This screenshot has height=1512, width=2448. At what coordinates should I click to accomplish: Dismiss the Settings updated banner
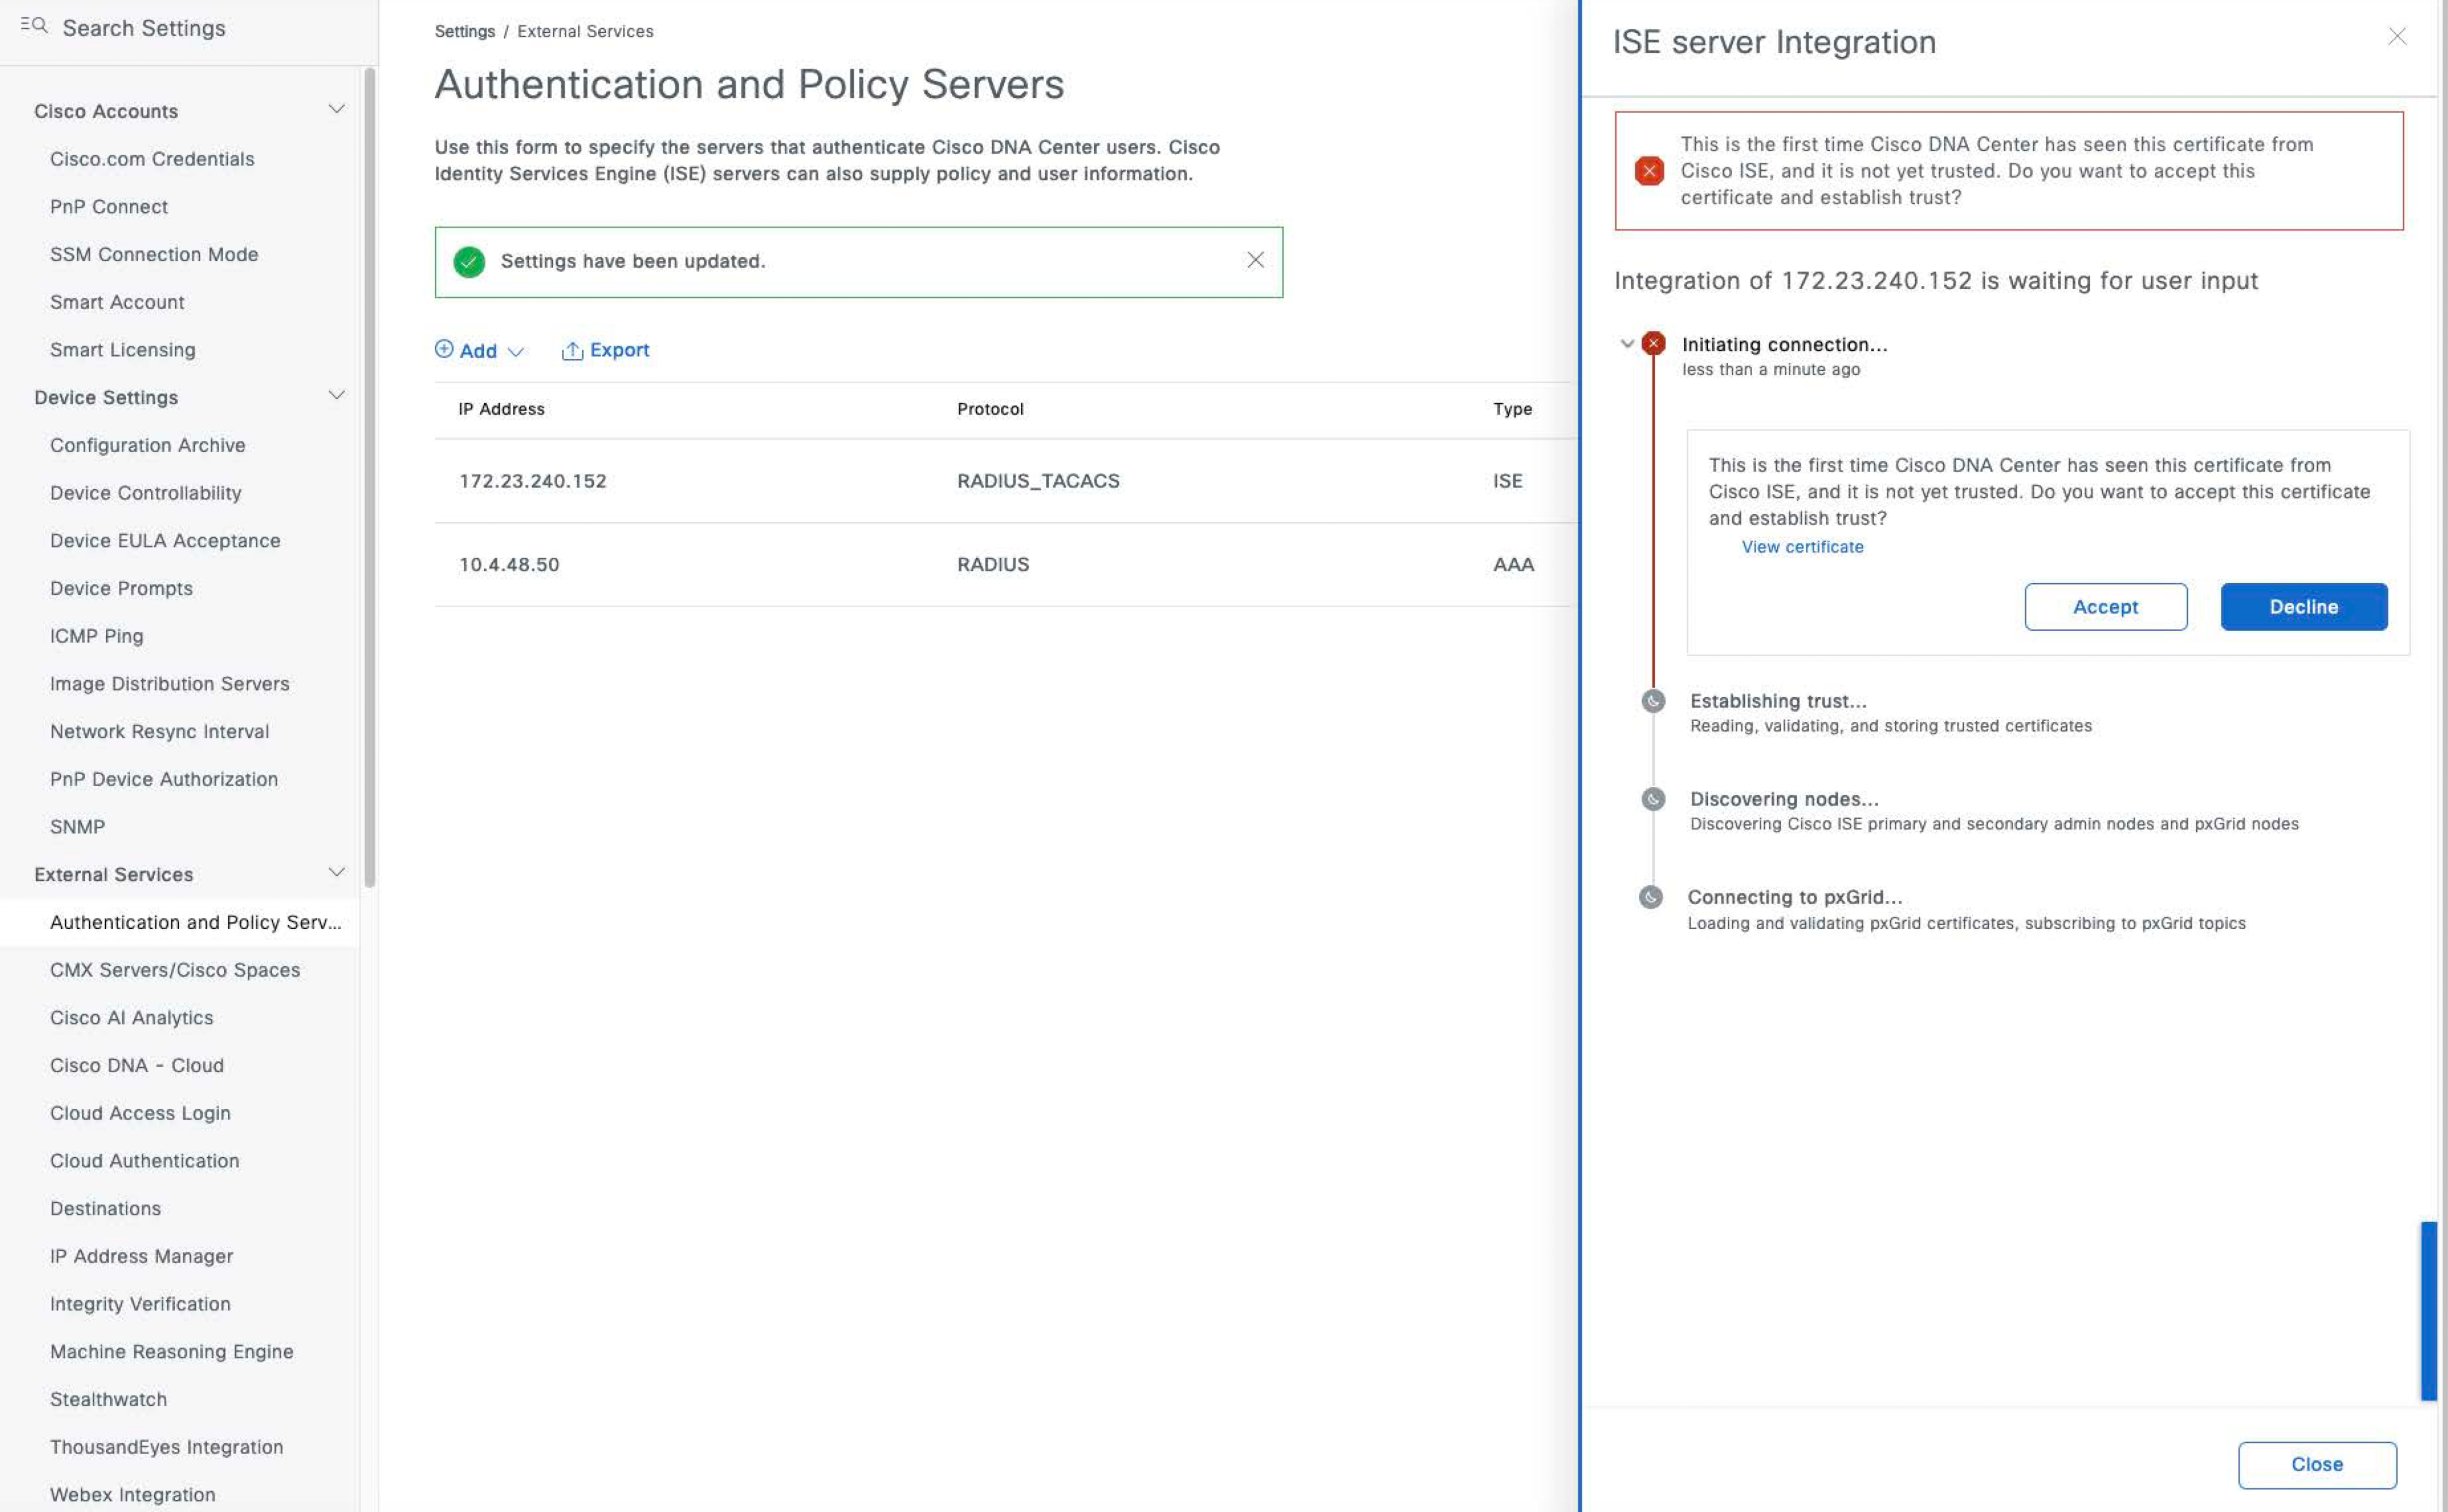pyautogui.click(x=1254, y=260)
